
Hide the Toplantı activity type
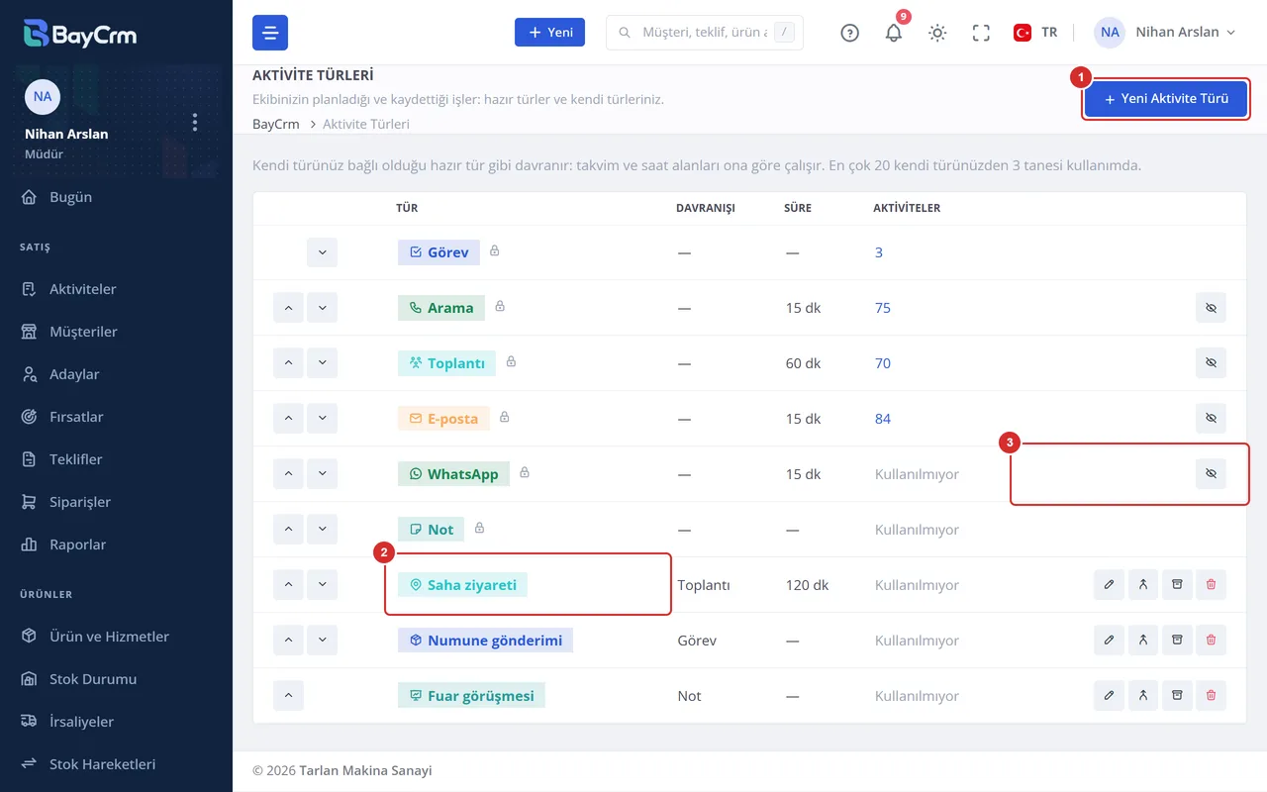1211,363
